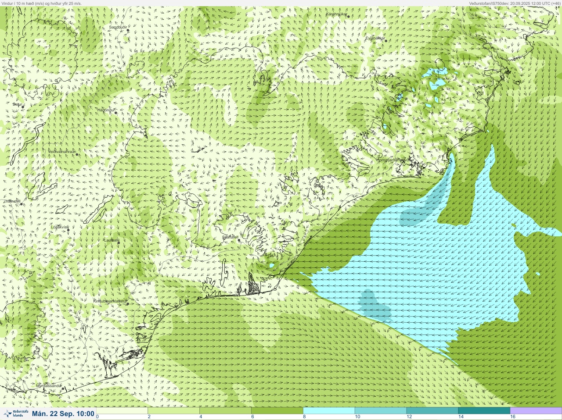Click the legend value 16
The image size is (562, 420).
click(513, 417)
